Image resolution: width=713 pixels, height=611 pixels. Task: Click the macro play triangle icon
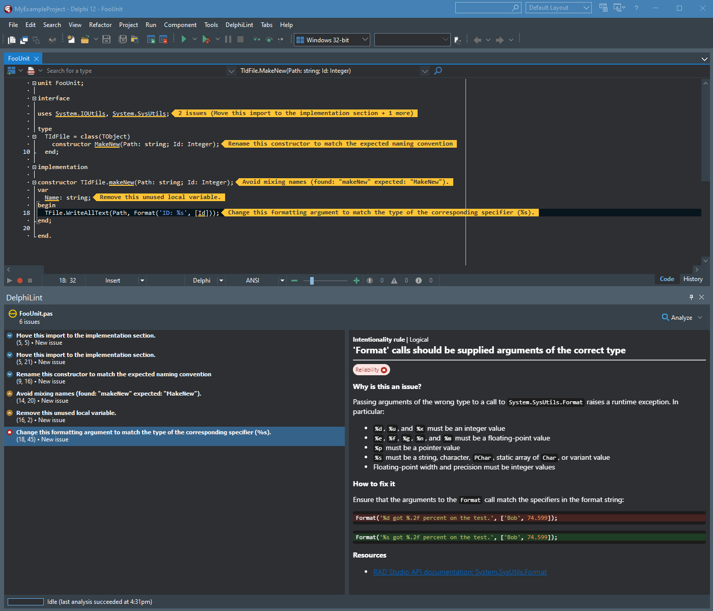pyautogui.click(x=10, y=281)
